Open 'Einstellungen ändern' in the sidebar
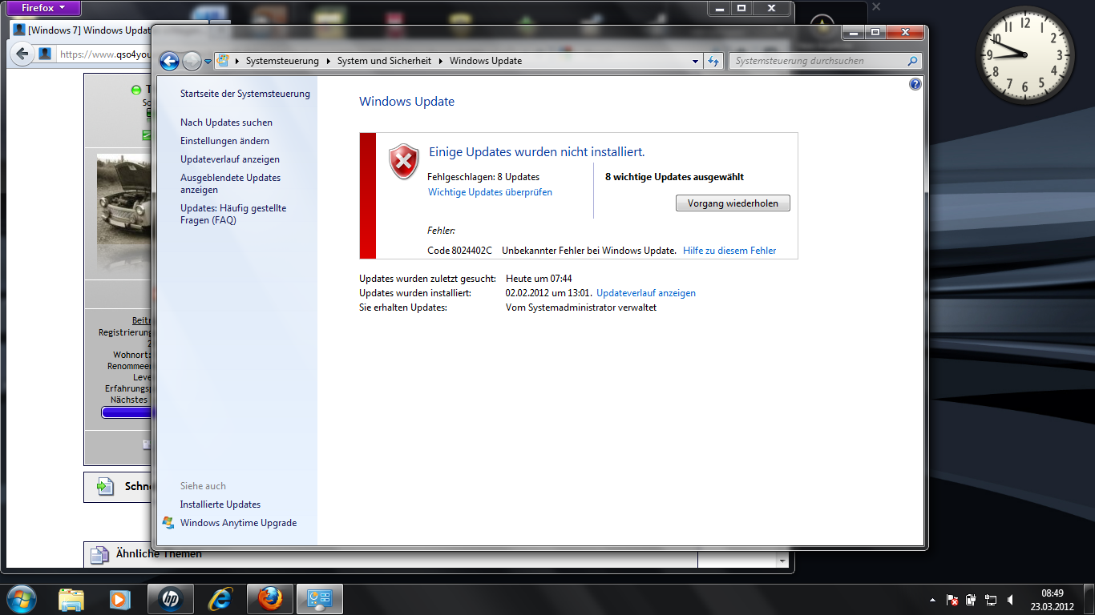The height and width of the screenshot is (615, 1095). tap(224, 141)
